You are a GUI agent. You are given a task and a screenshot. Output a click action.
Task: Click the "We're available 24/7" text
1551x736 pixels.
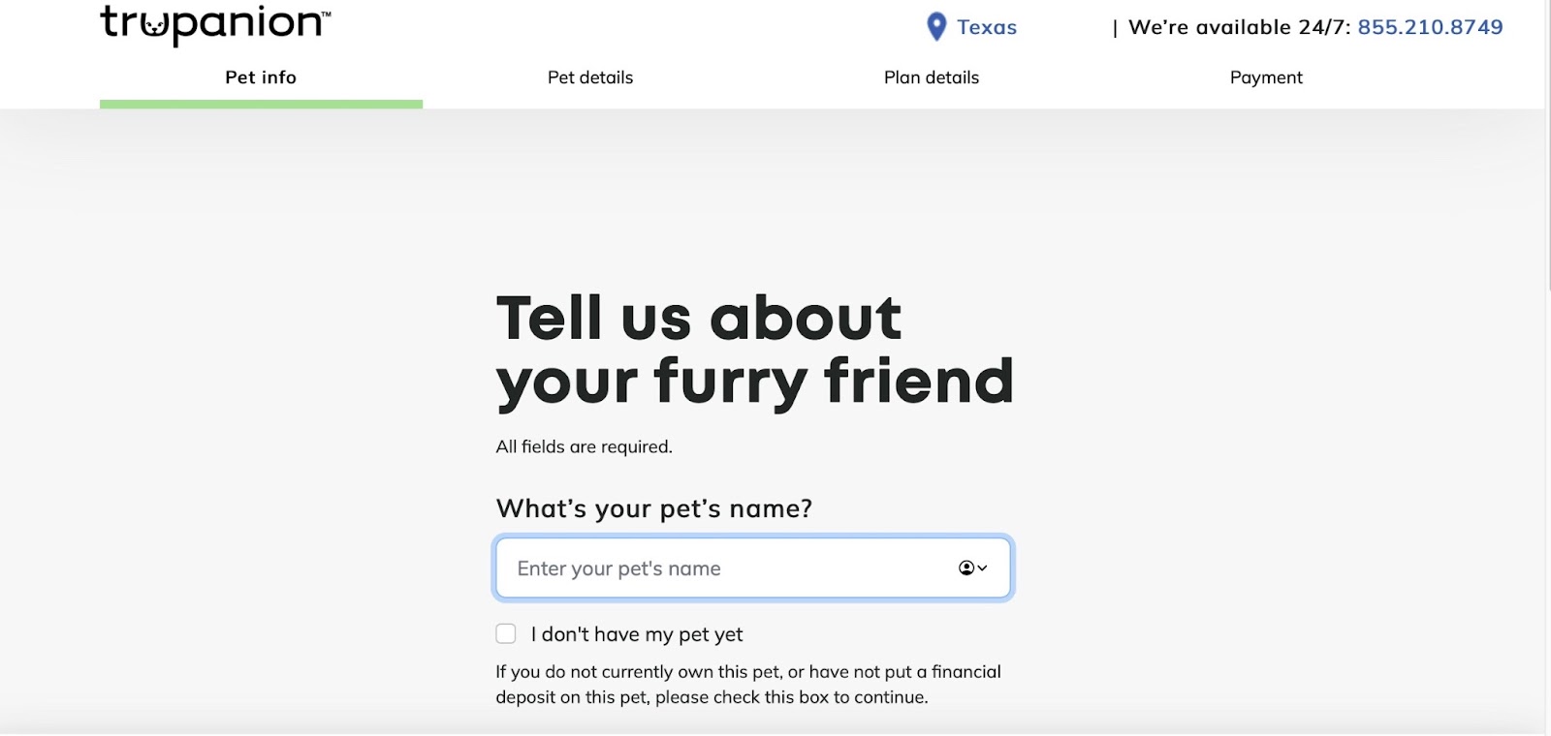(1239, 27)
